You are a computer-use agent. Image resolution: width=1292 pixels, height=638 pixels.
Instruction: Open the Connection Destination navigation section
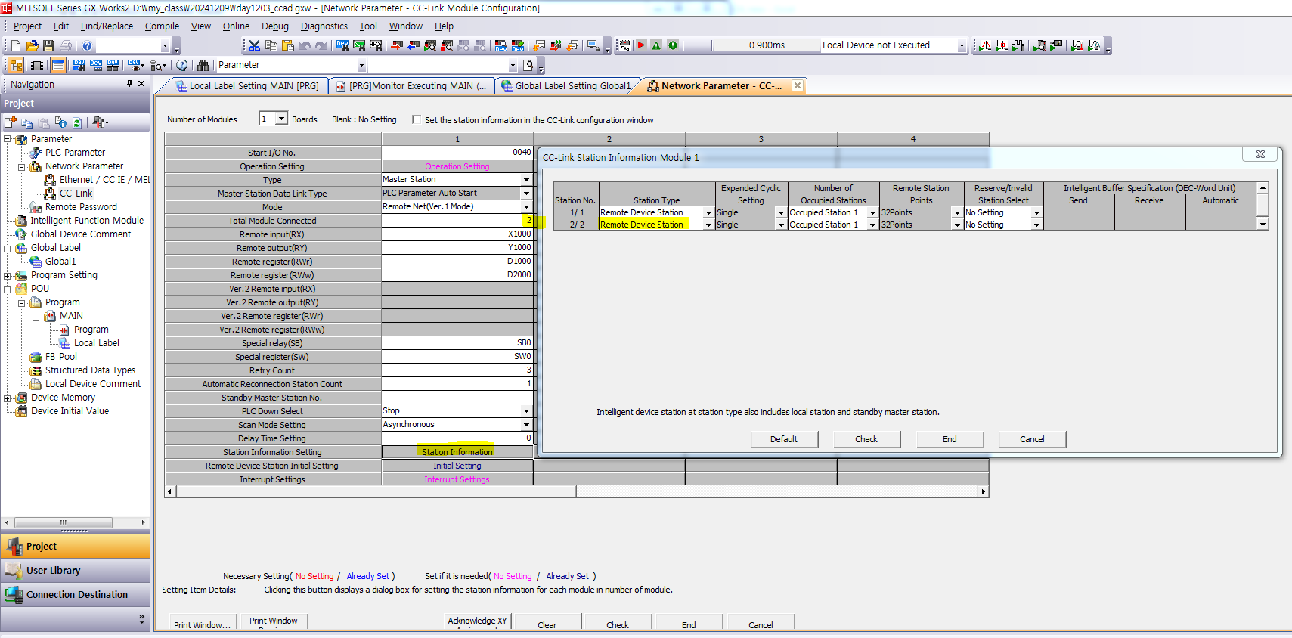tap(76, 595)
